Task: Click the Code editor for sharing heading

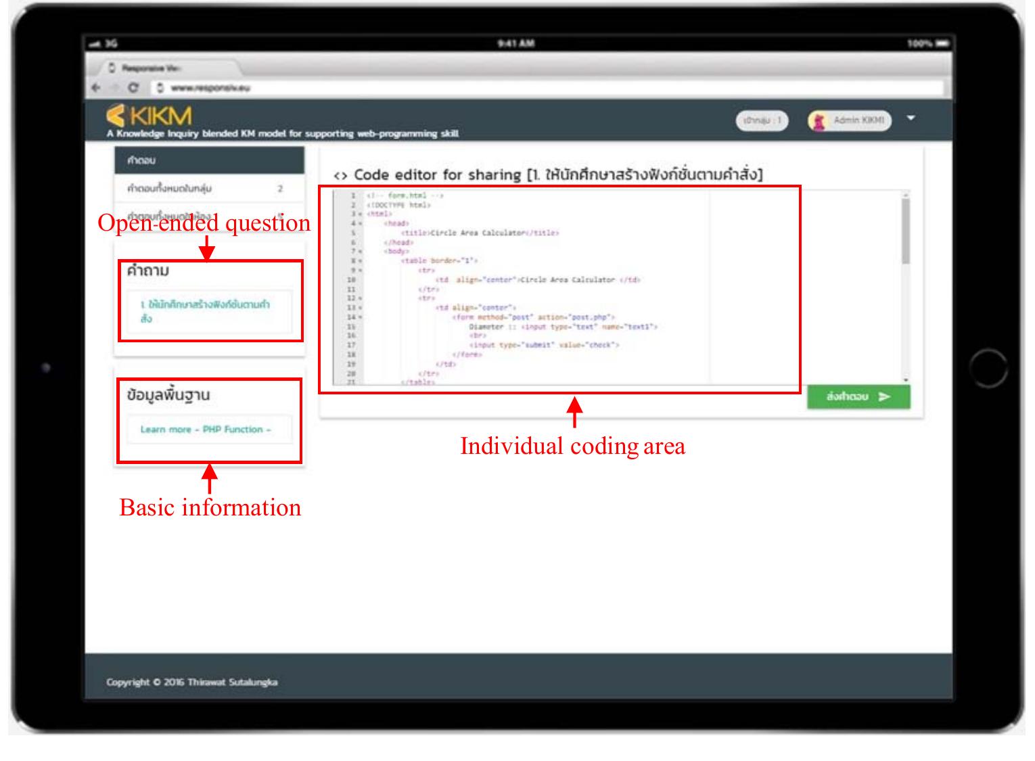Action: (548, 175)
